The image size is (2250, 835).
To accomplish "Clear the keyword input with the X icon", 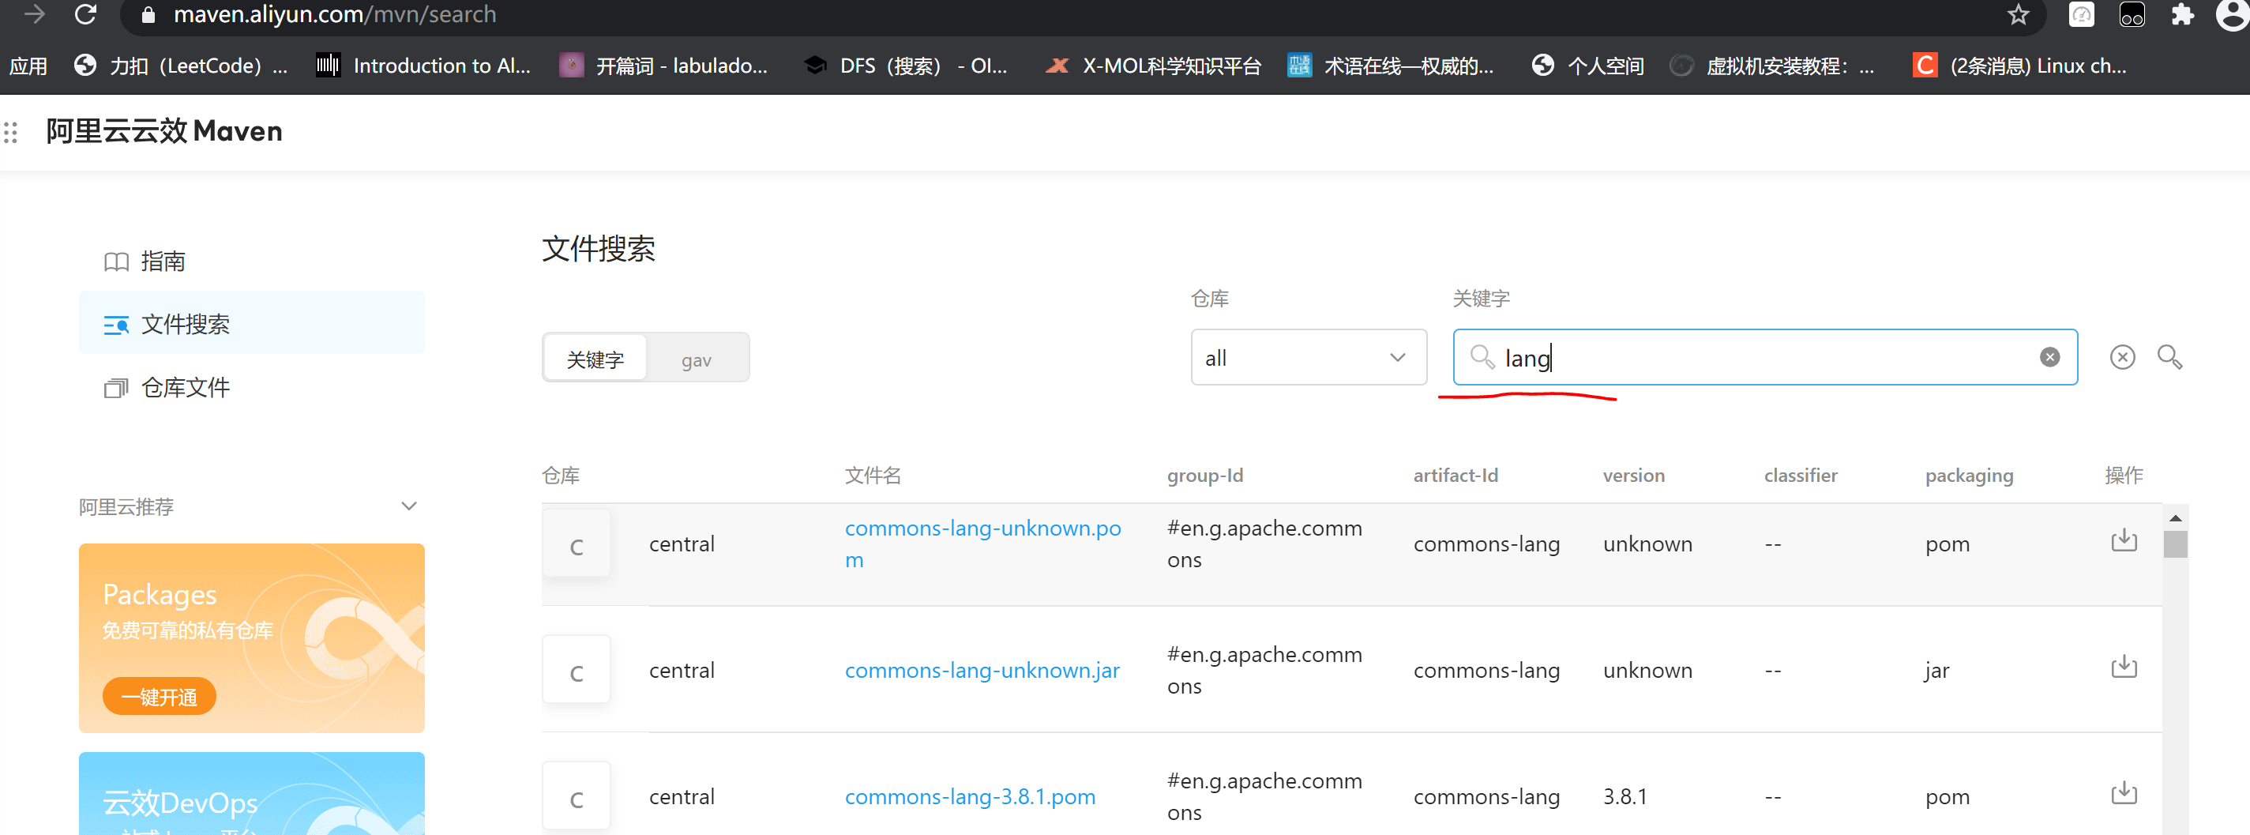I will click(2049, 357).
